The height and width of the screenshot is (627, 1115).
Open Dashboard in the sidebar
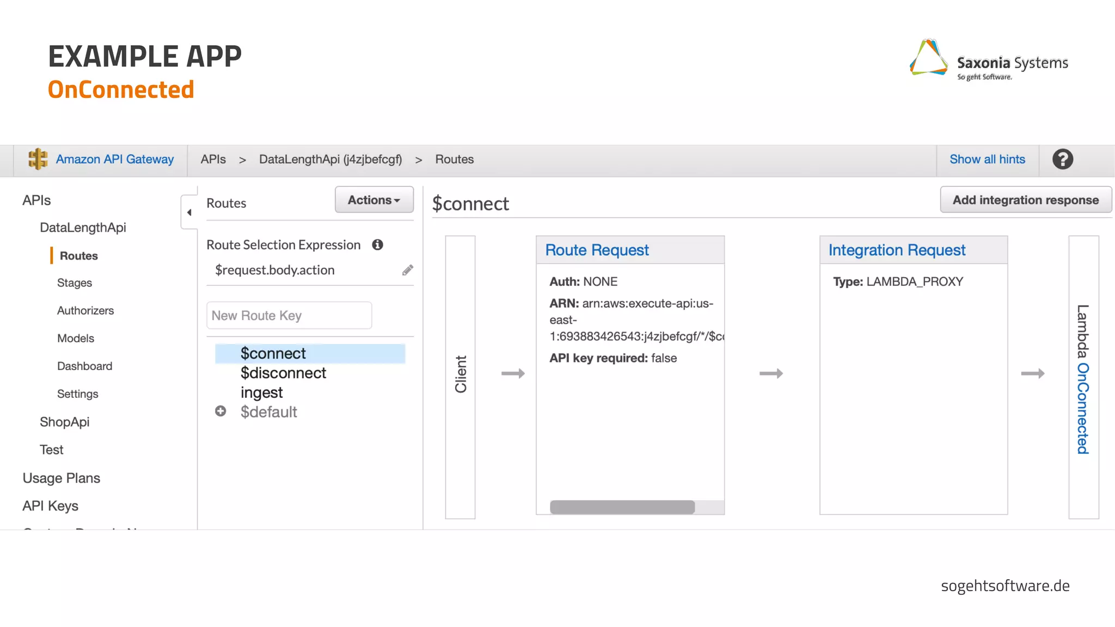(x=84, y=366)
